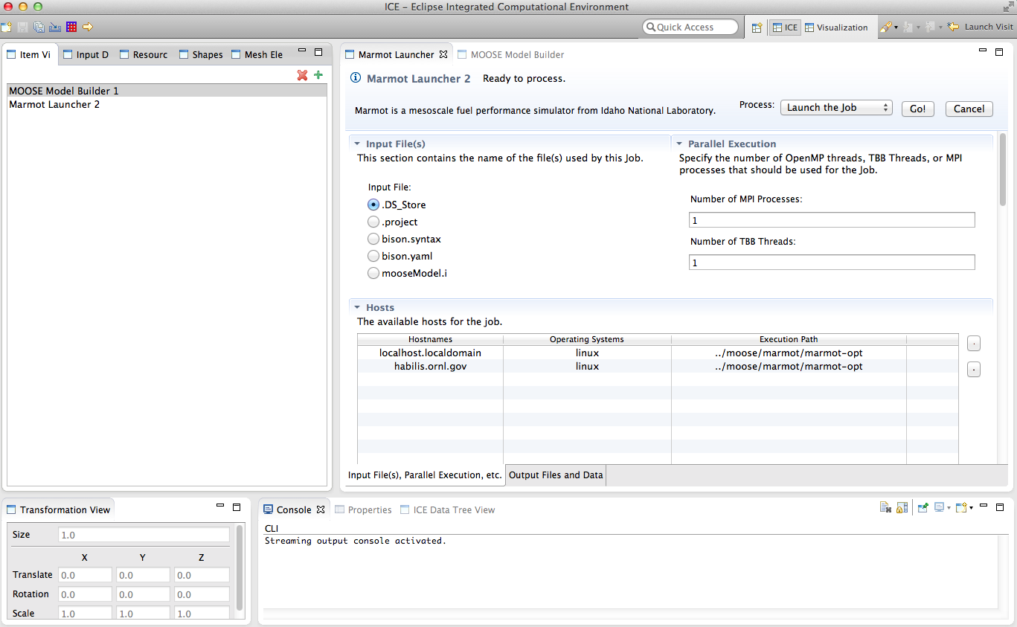This screenshot has height=627, width=1017.
Task: Click the yellow arrow Launch VisIt icon
Action: point(953,27)
